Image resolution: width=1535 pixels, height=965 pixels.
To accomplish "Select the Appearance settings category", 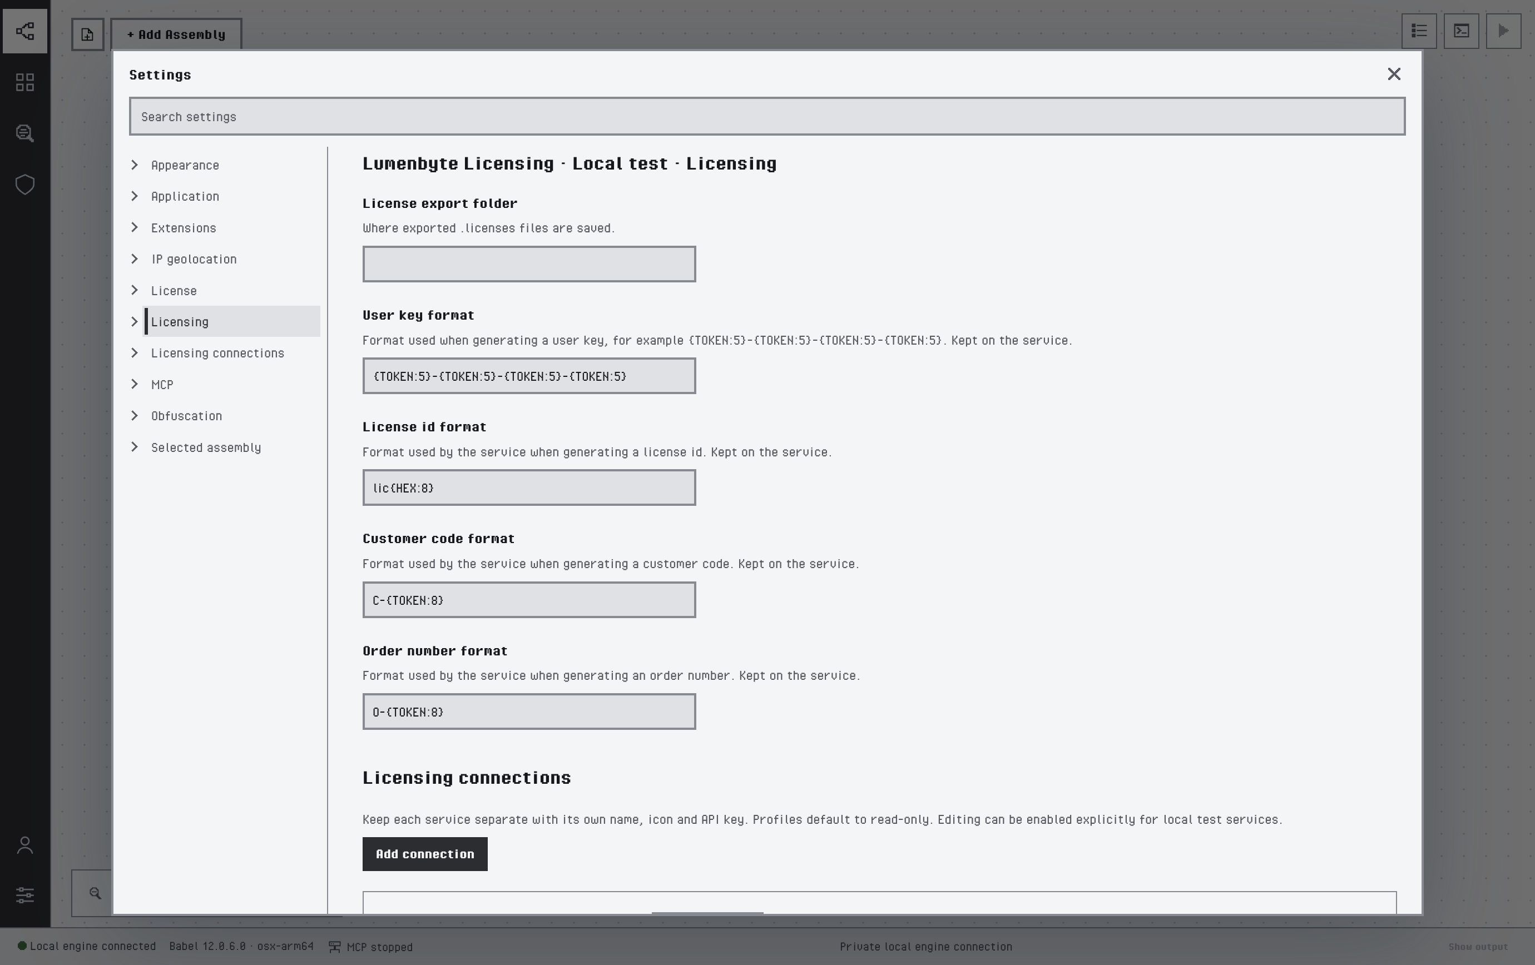I will coord(185,165).
